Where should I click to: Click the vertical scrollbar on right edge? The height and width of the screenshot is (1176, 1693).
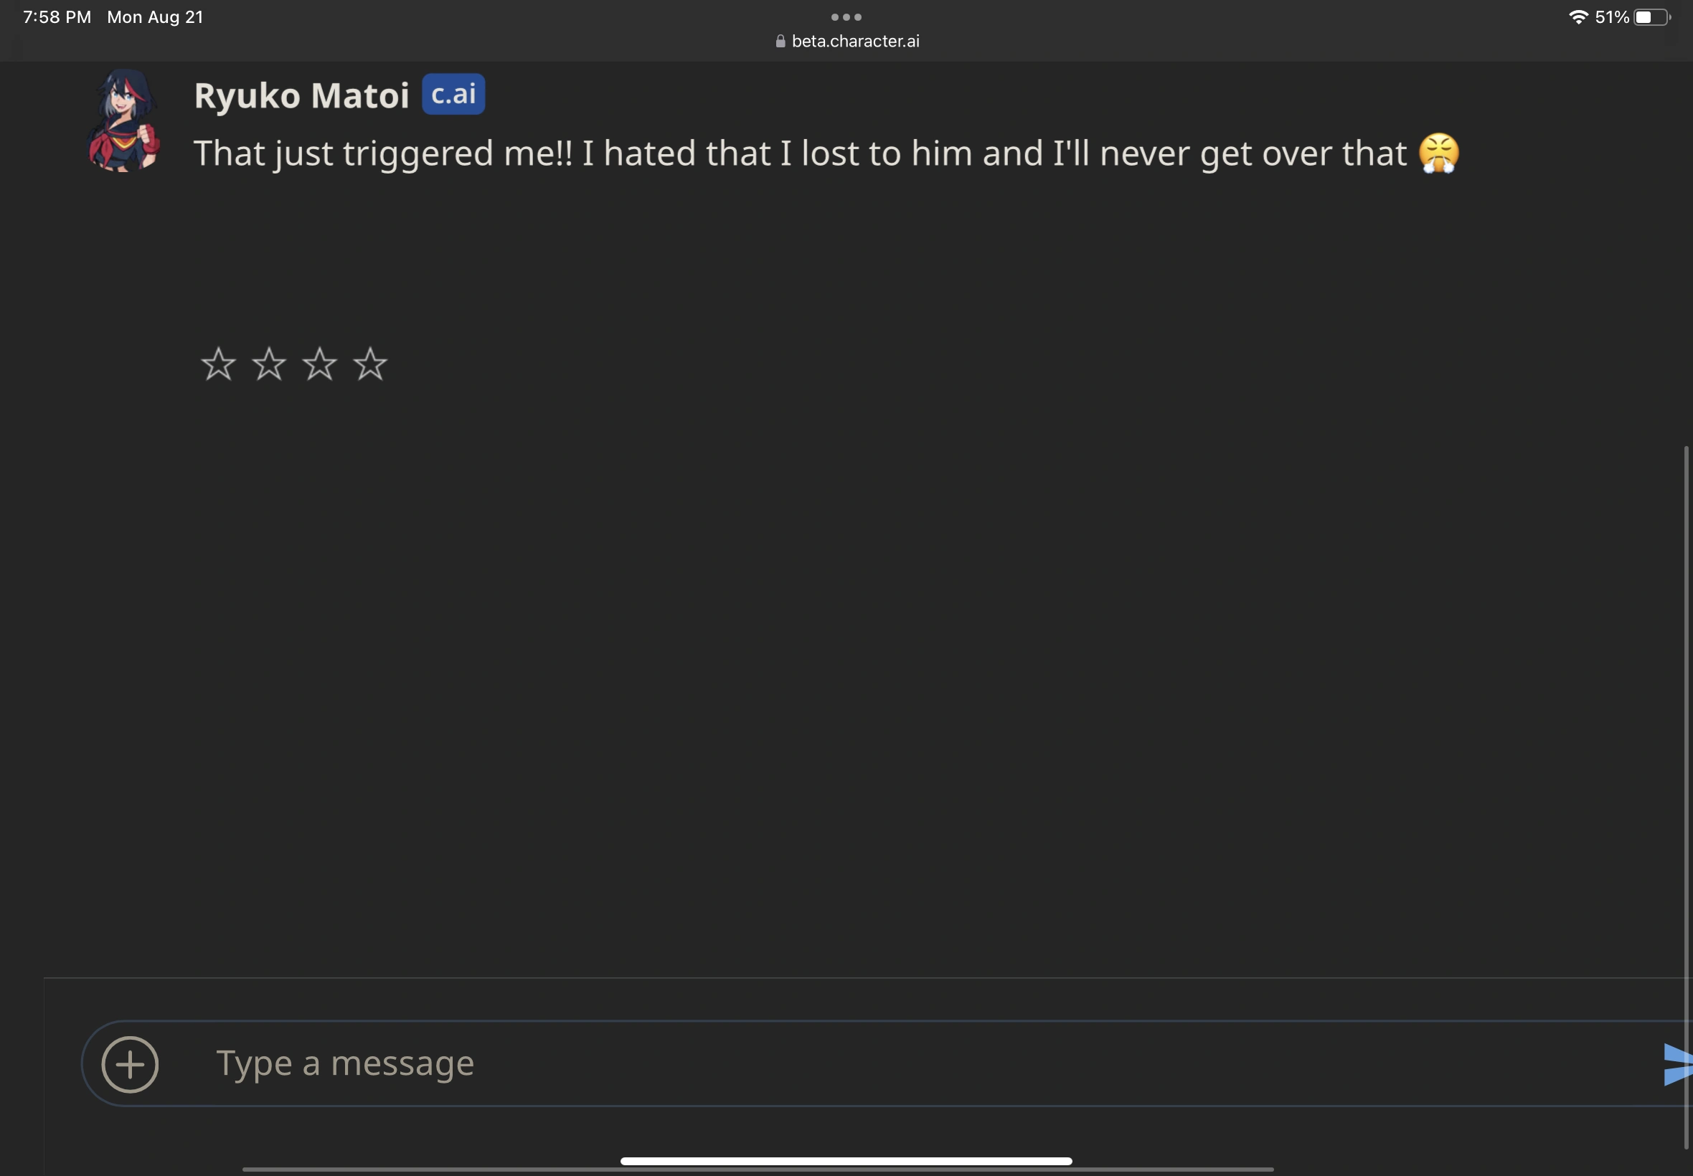[x=1686, y=796]
